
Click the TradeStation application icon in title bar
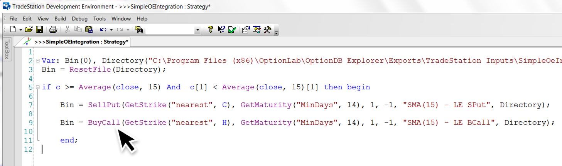[7, 7]
